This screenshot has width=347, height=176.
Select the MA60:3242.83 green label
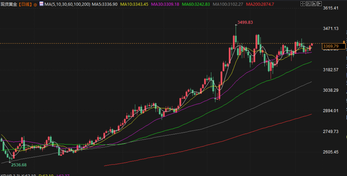click(x=196, y=4)
